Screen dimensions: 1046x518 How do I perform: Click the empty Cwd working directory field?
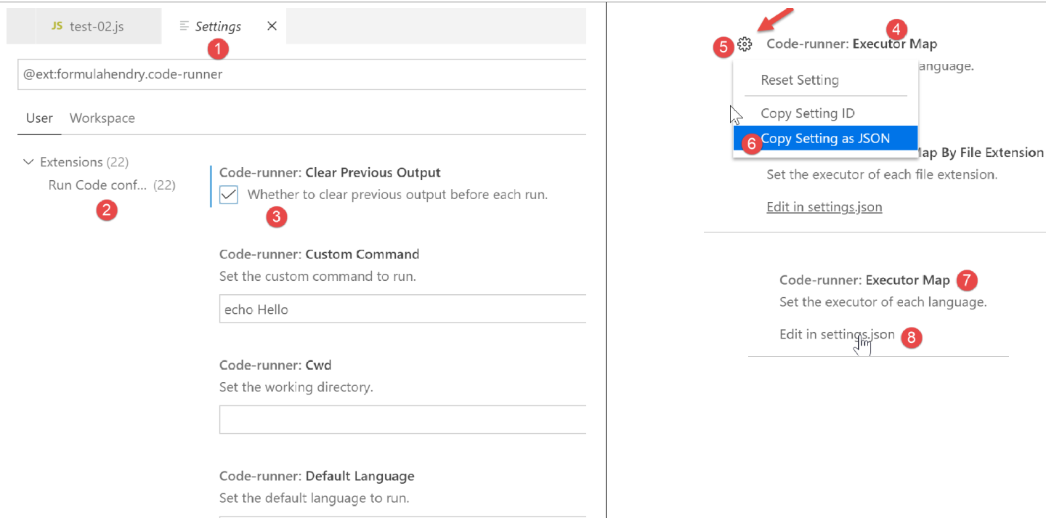pos(402,420)
